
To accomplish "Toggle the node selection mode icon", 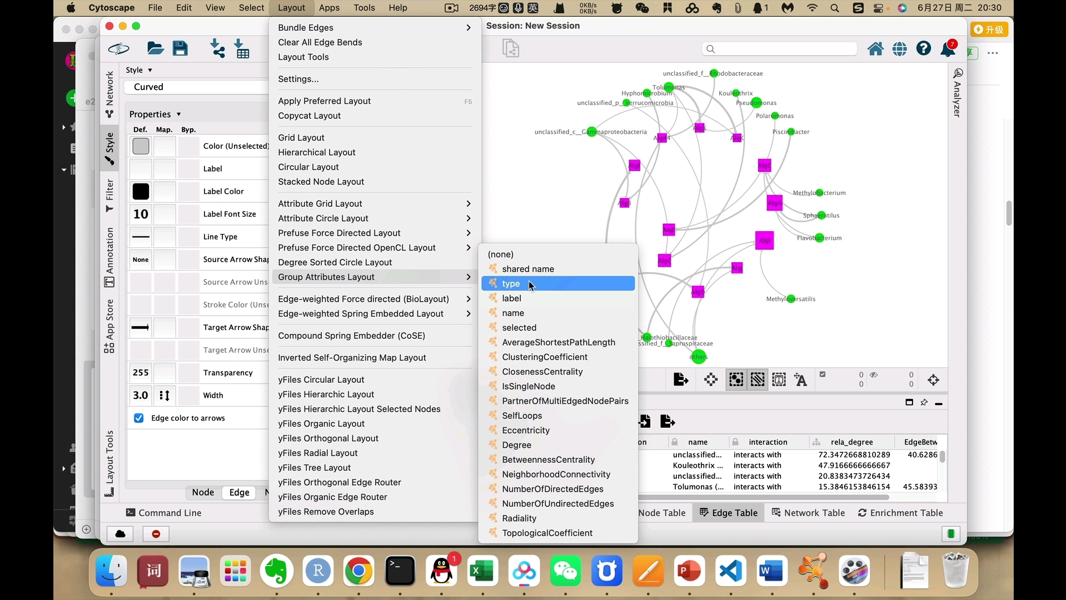I will click(736, 380).
